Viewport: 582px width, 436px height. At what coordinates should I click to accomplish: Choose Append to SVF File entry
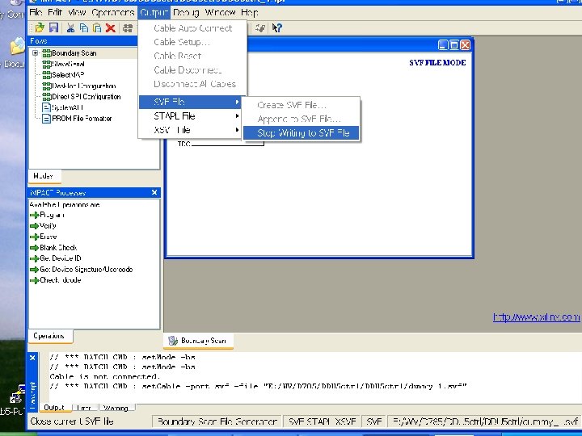pos(301,119)
